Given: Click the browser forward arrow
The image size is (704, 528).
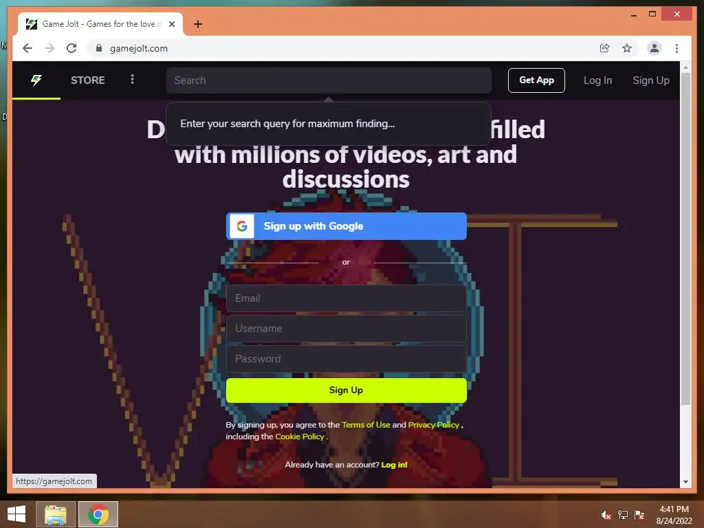Looking at the screenshot, I should 49,48.
